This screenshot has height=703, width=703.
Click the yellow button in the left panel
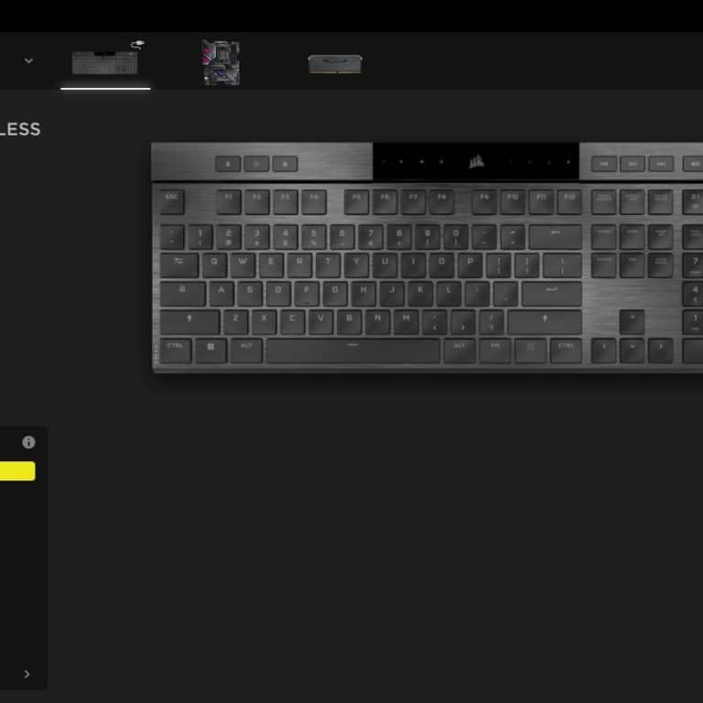(17, 470)
